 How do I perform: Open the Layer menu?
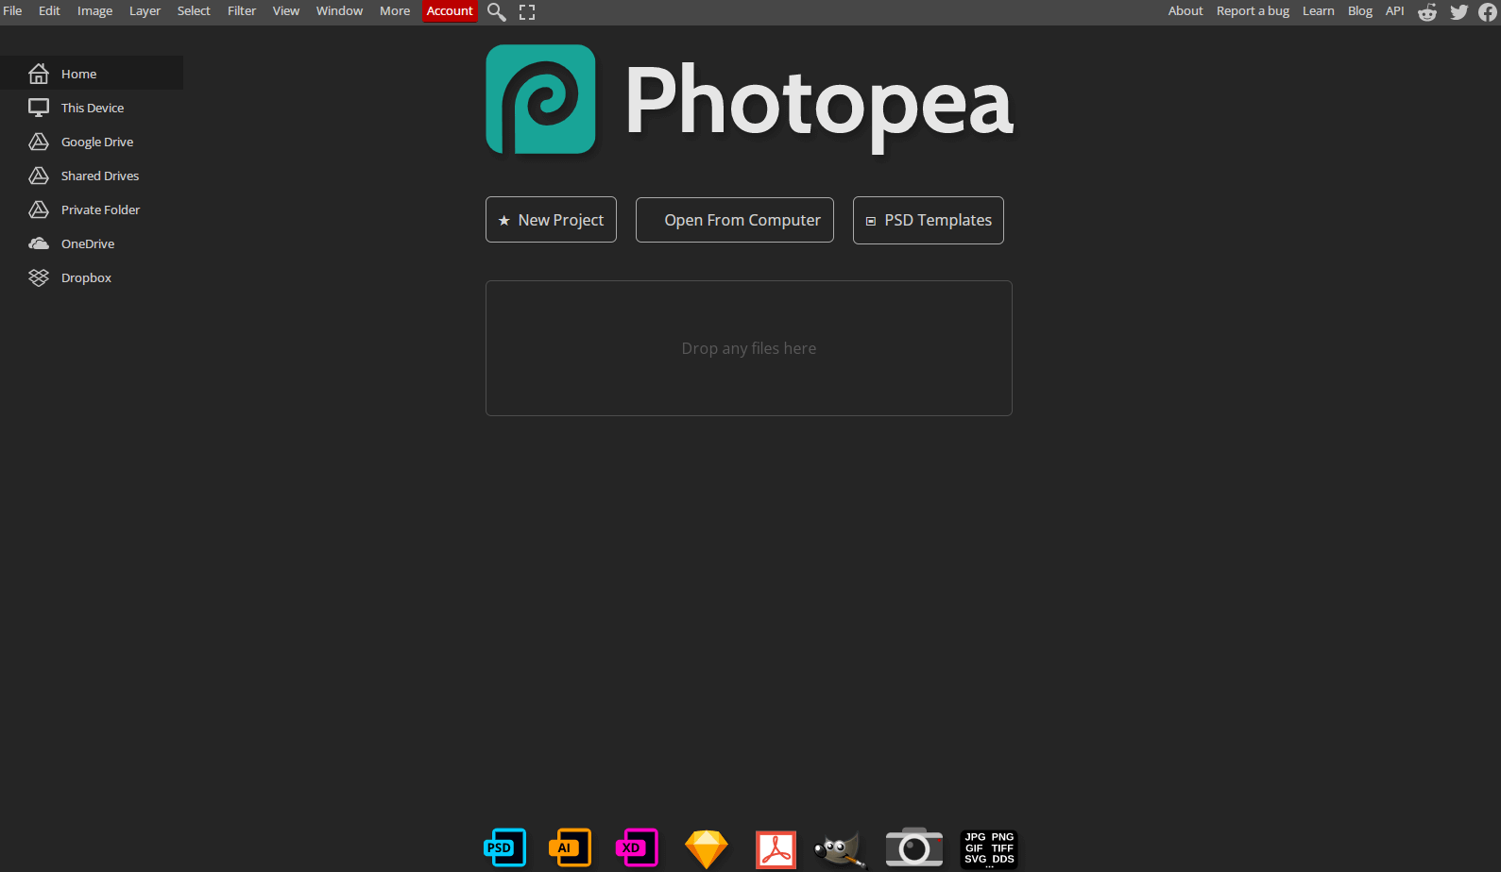pos(145,11)
